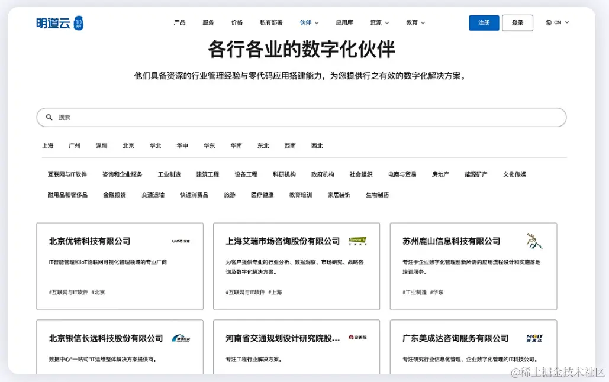Filter by region 东北
The image size is (609, 382).
tap(263, 145)
